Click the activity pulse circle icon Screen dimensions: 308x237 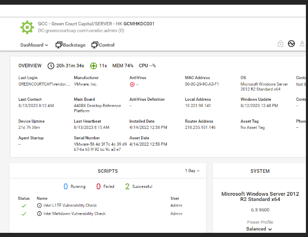pos(291,43)
